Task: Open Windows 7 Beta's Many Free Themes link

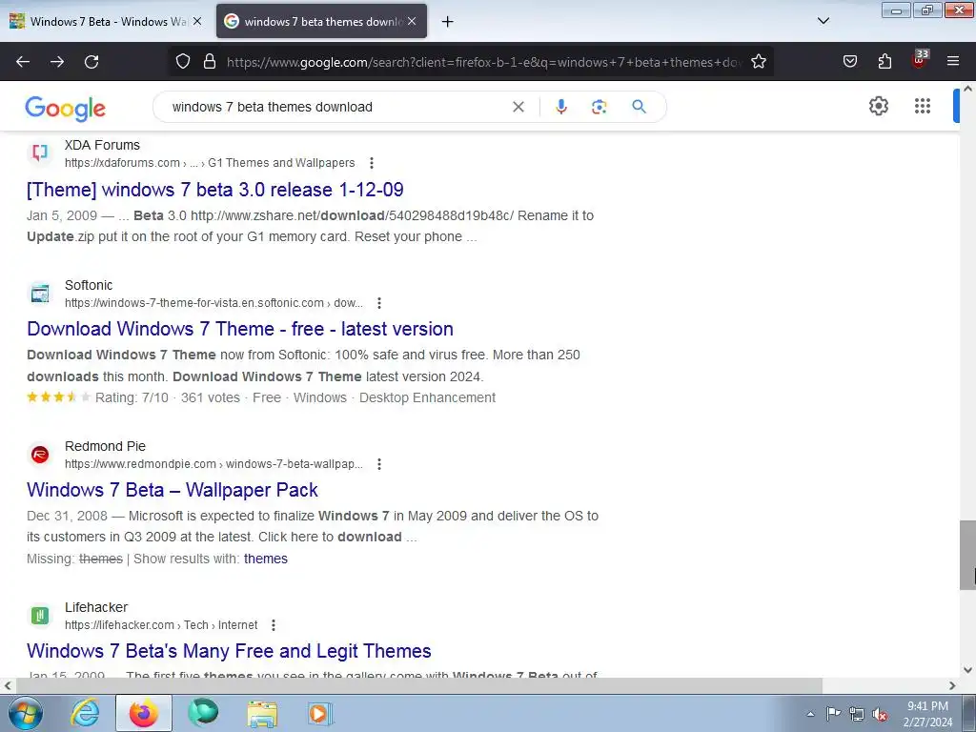Action: click(229, 651)
